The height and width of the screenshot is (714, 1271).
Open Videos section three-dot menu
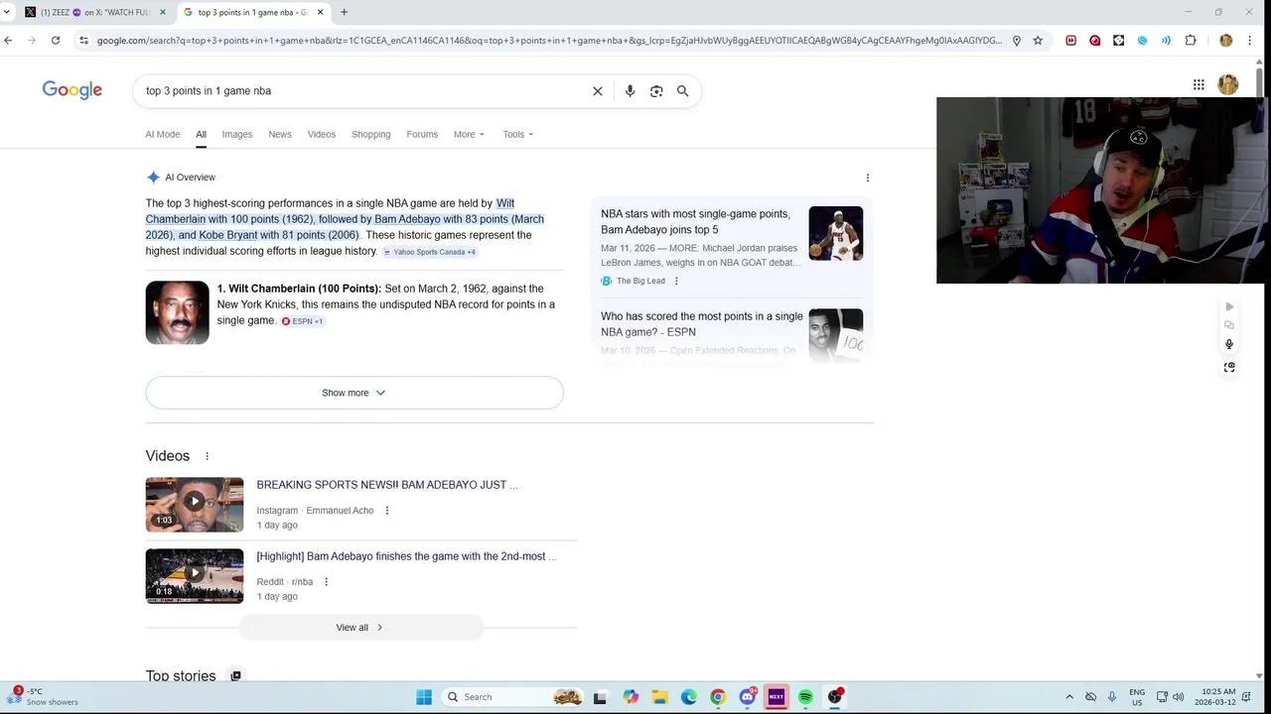coord(207,456)
